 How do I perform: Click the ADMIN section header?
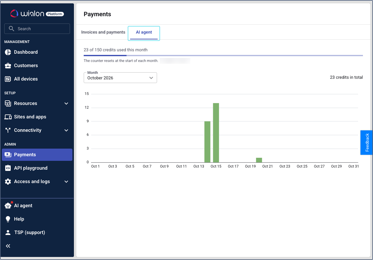coord(10,144)
